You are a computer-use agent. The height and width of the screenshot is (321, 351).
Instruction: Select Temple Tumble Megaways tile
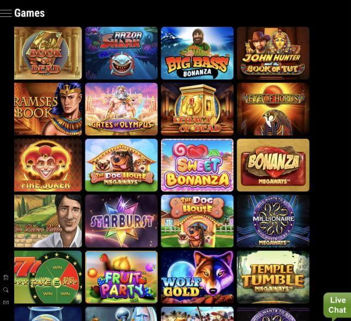click(273, 277)
